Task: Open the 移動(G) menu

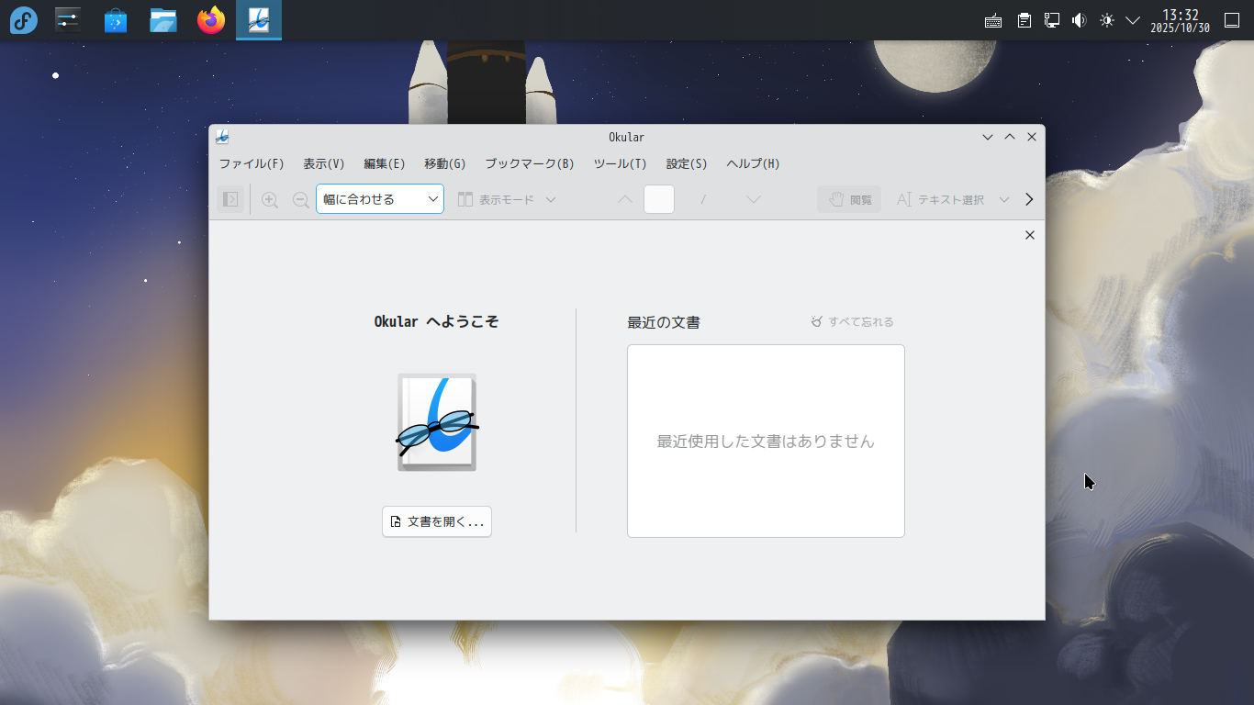Action: [x=445, y=163]
